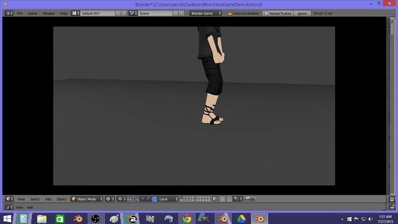Open the Blender Game engine dropdown

(206, 13)
